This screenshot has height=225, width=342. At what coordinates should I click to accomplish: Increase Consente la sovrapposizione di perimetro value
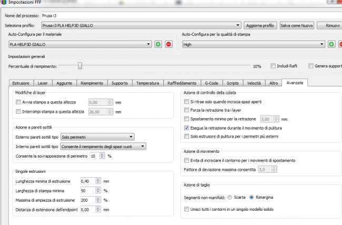103,154
